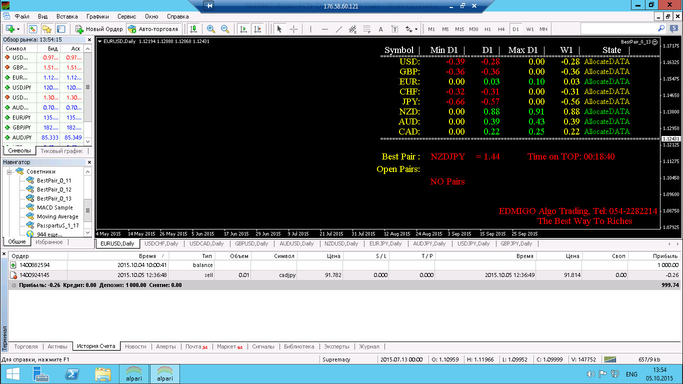Screen dimensions: 683x384
Task: Zoom in on the chart
Action: (x=210, y=29)
